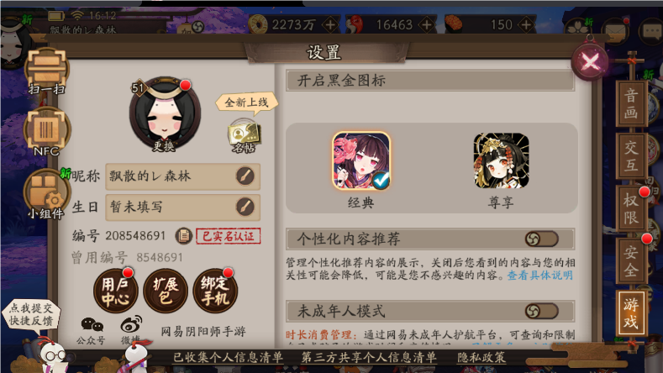The height and width of the screenshot is (373, 663).
Task: Select the 尊享 app icon option
Action: click(x=501, y=171)
